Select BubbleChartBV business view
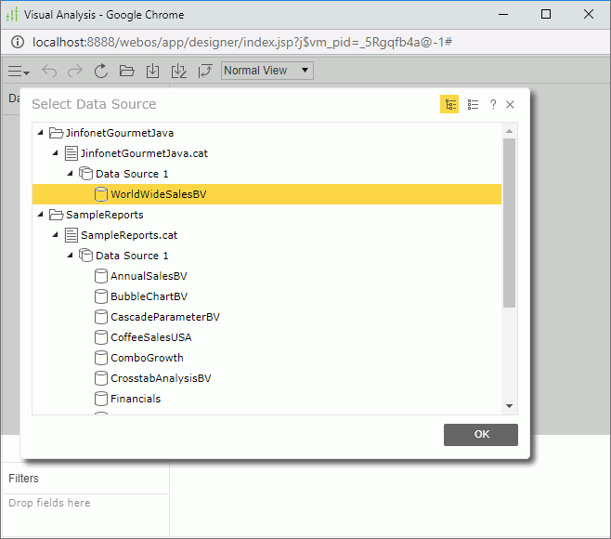Image resolution: width=611 pixels, height=539 pixels. [149, 296]
